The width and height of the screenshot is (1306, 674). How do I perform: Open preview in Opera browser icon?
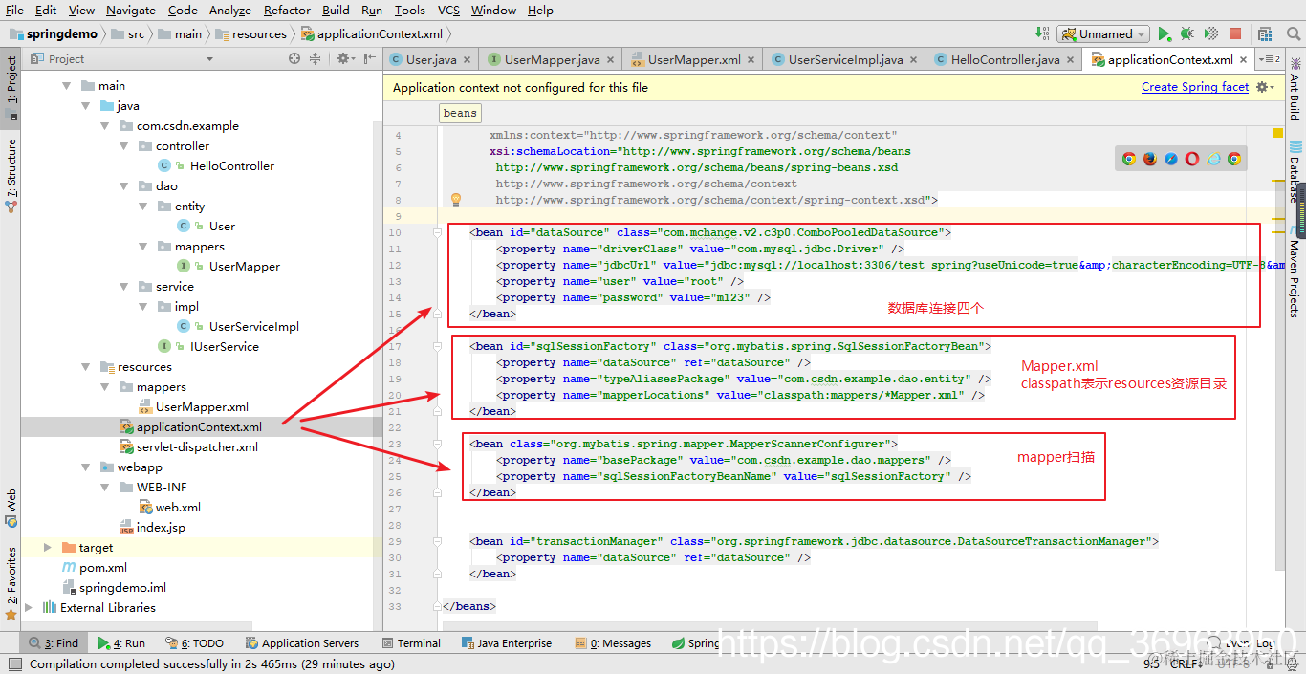coord(1192,159)
